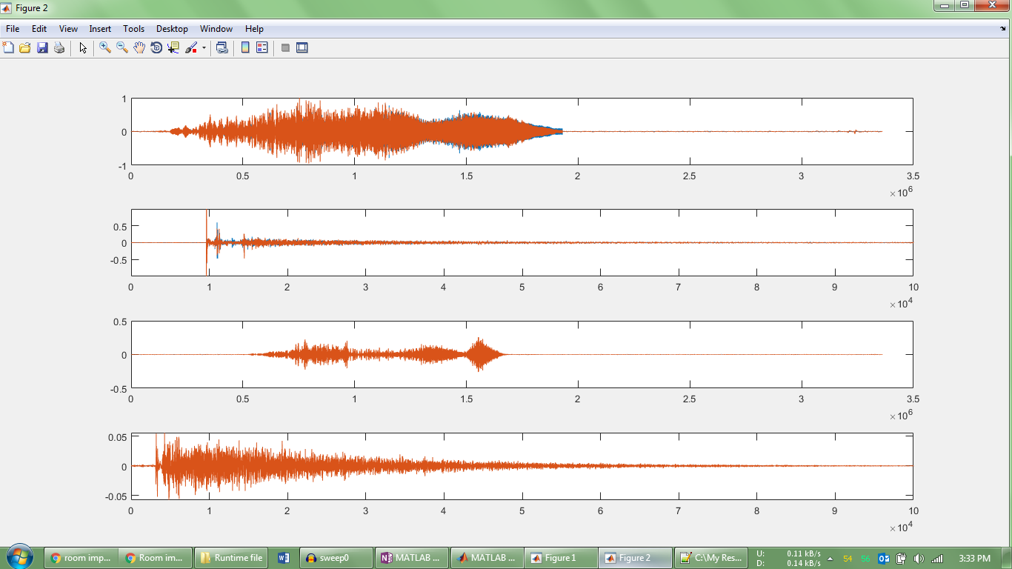Switch to the Word taskbar icon
Screen dimensions: 1012x569
284,558
